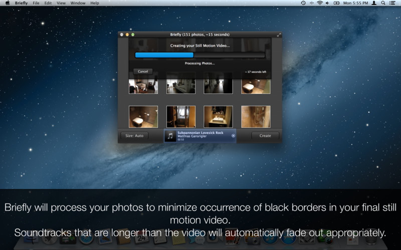
Task: Click the Create button
Action: click(x=265, y=135)
